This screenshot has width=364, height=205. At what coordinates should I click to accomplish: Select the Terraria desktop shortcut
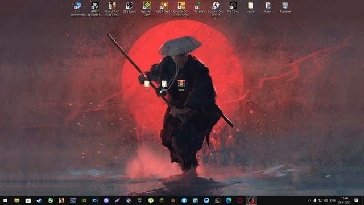click(x=198, y=7)
